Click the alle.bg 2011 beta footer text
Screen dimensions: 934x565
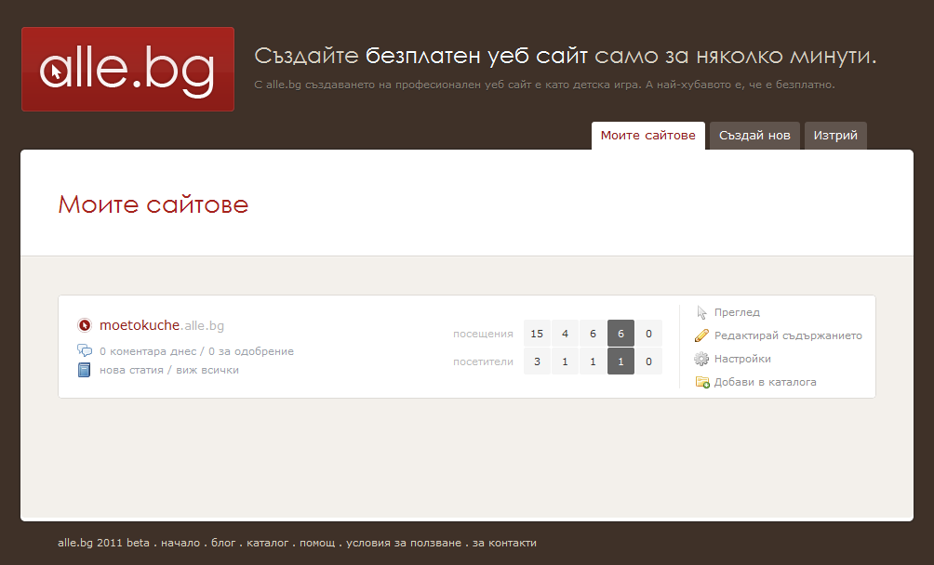(x=103, y=543)
